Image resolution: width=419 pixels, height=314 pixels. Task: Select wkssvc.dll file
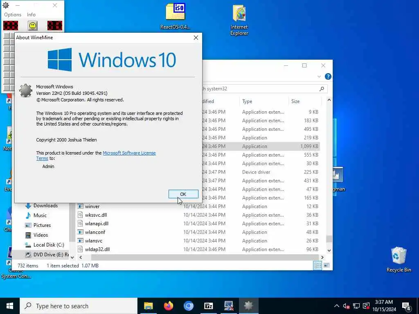click(x=96, y=215)
